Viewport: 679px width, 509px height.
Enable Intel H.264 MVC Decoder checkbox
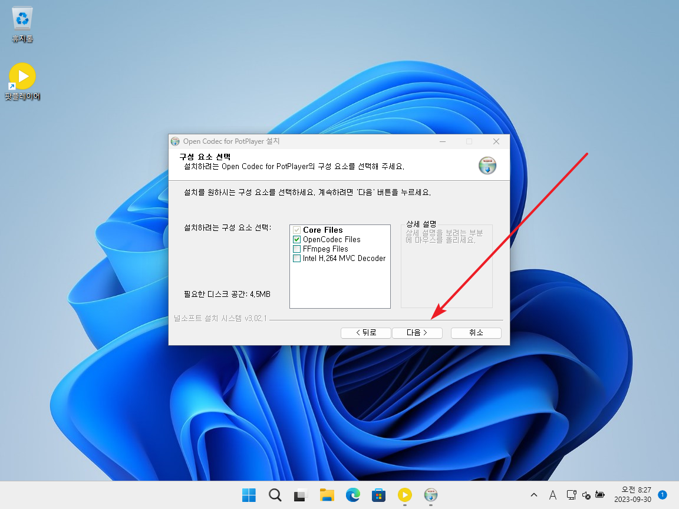pyautogui.click(x=296, y=259)
